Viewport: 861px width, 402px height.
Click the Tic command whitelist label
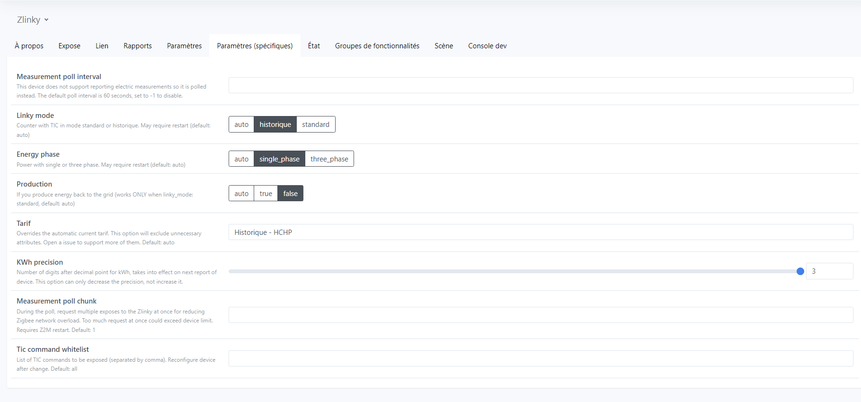point(53,349)
